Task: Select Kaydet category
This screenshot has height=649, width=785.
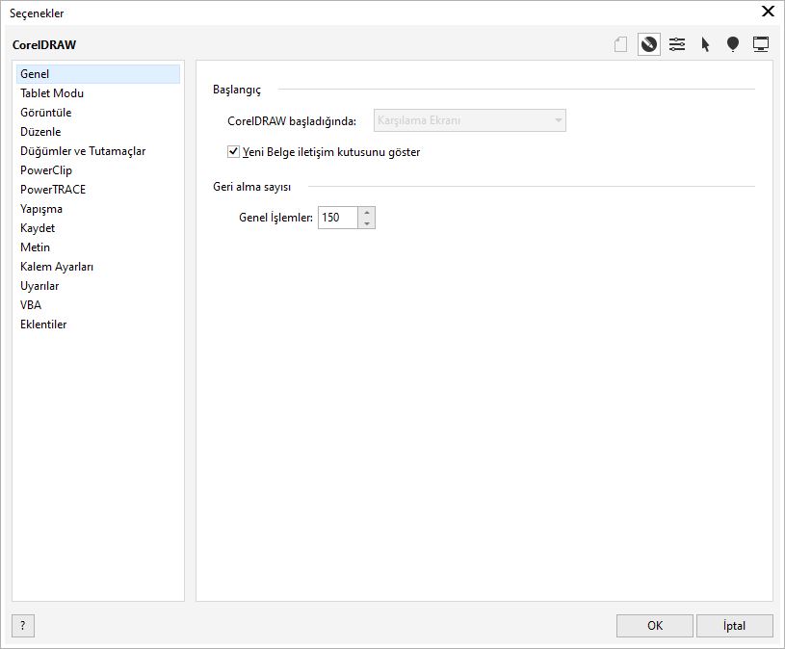Action: click(x=98, y=227)
